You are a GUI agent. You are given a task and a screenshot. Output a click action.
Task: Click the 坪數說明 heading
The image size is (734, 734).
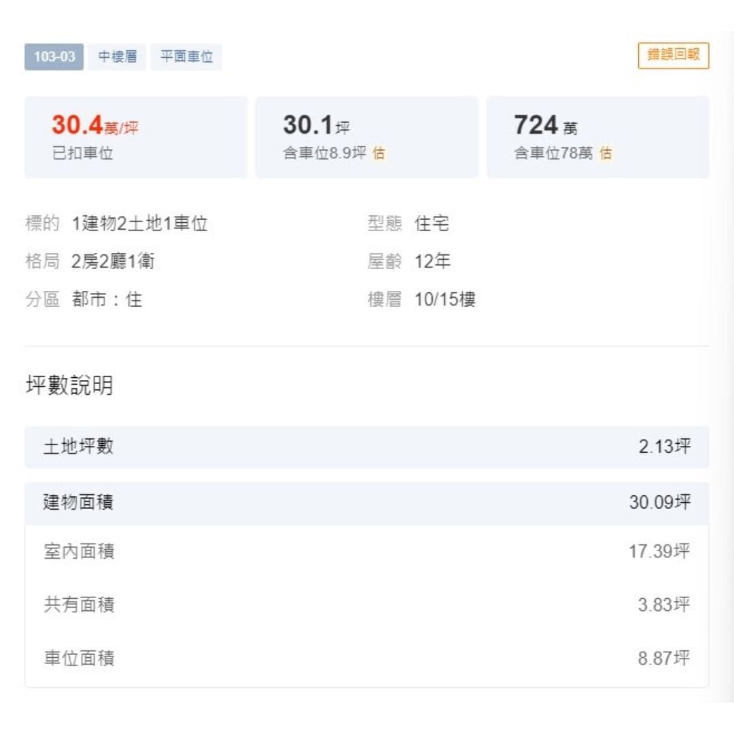pyautogui.click(x=69, y=385)
